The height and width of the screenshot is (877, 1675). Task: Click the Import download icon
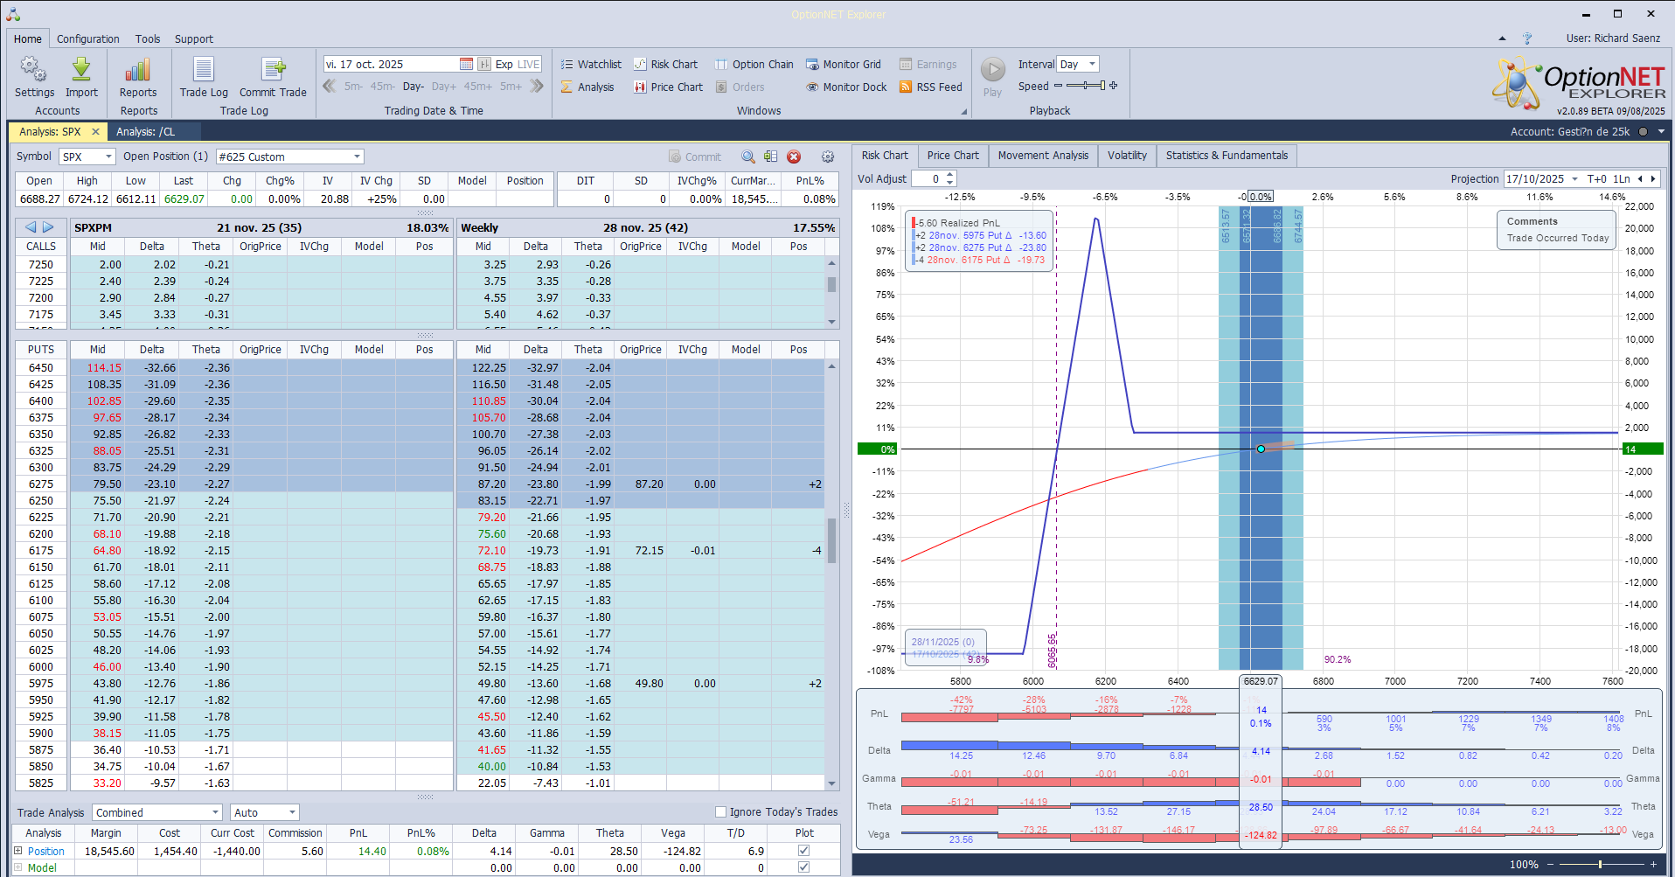(81, 70)
